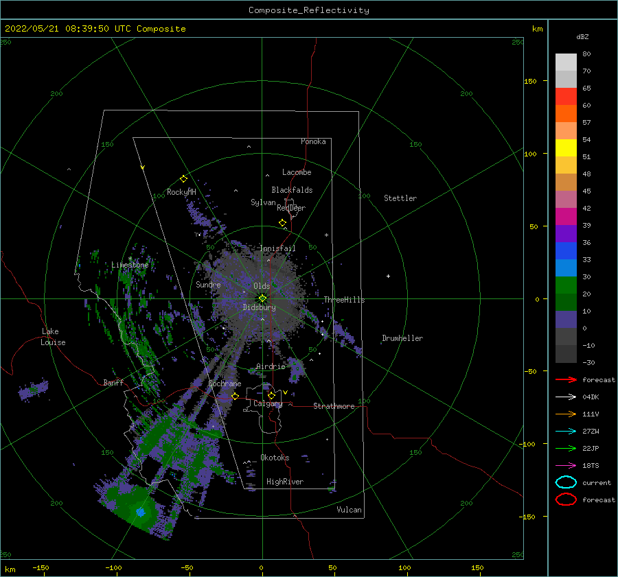Click the Didsbury city label

[x=259, y=307]
